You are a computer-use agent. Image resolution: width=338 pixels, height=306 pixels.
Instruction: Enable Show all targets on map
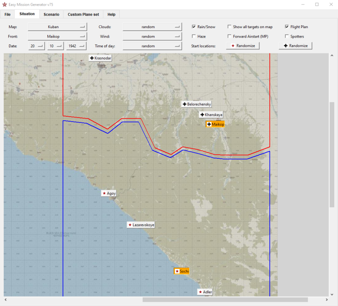pos(229,27)
